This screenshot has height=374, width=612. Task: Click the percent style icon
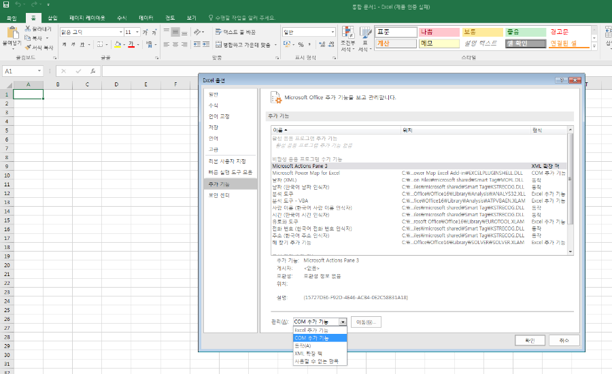tap(301, 44)
